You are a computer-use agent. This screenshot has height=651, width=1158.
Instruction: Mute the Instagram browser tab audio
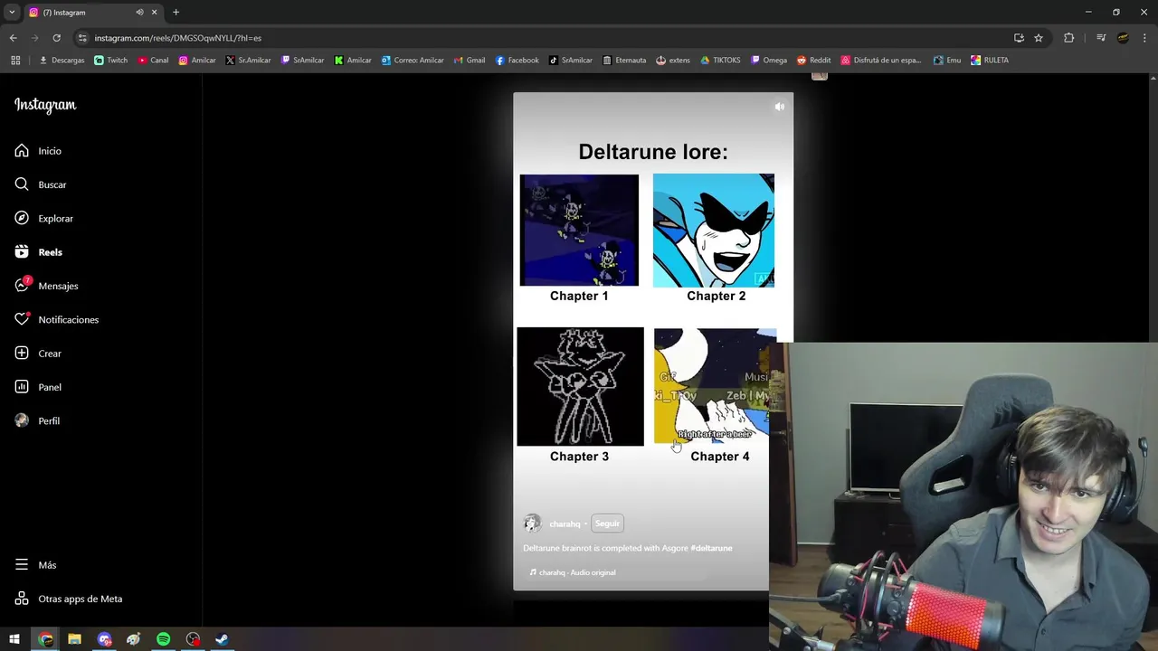tap(139, 12)
